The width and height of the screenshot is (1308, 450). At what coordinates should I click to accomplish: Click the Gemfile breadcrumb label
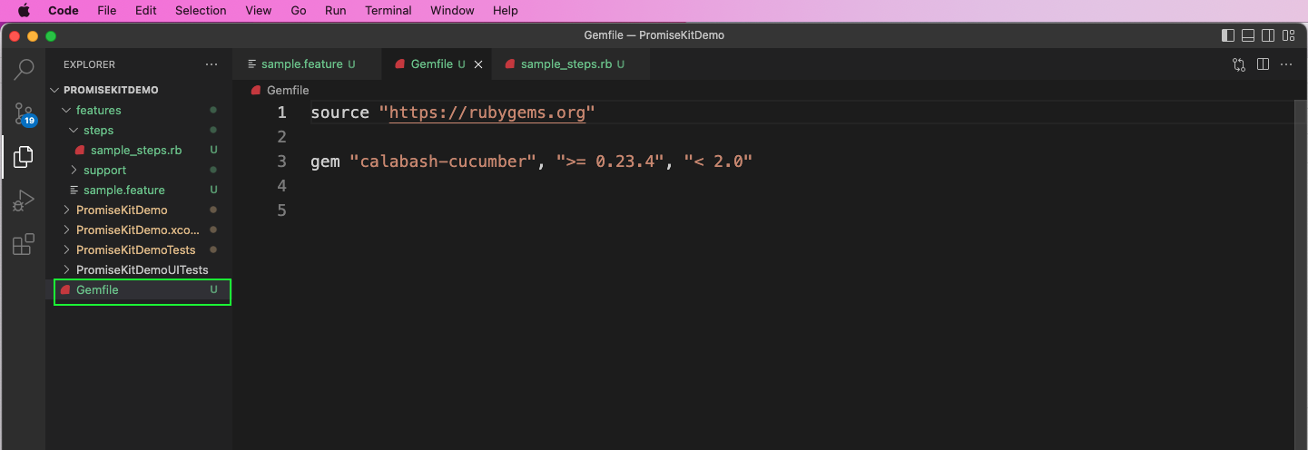tap(288, 91)
